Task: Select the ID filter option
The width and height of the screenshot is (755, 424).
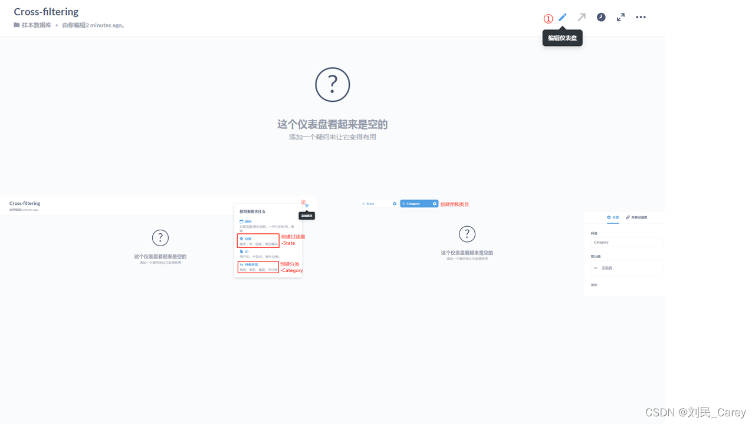Action: click(260, 254)
